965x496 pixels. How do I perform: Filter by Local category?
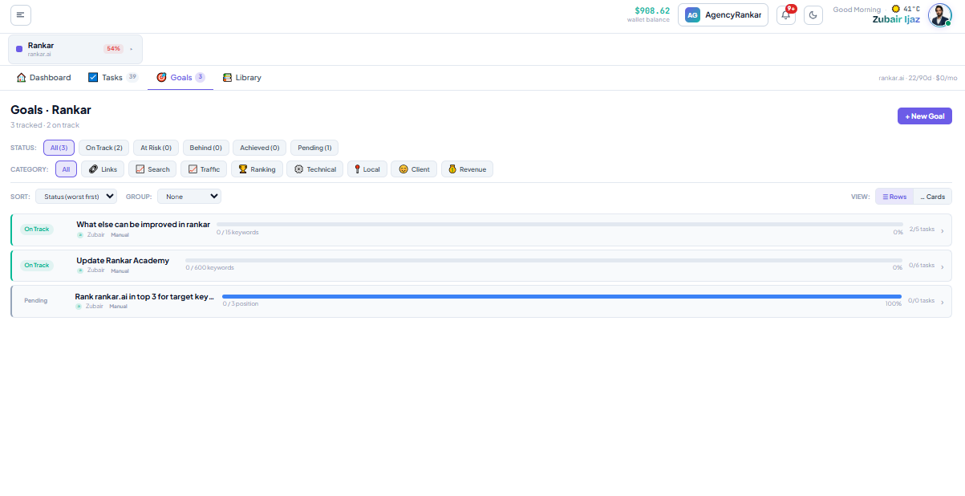point(367,169)
